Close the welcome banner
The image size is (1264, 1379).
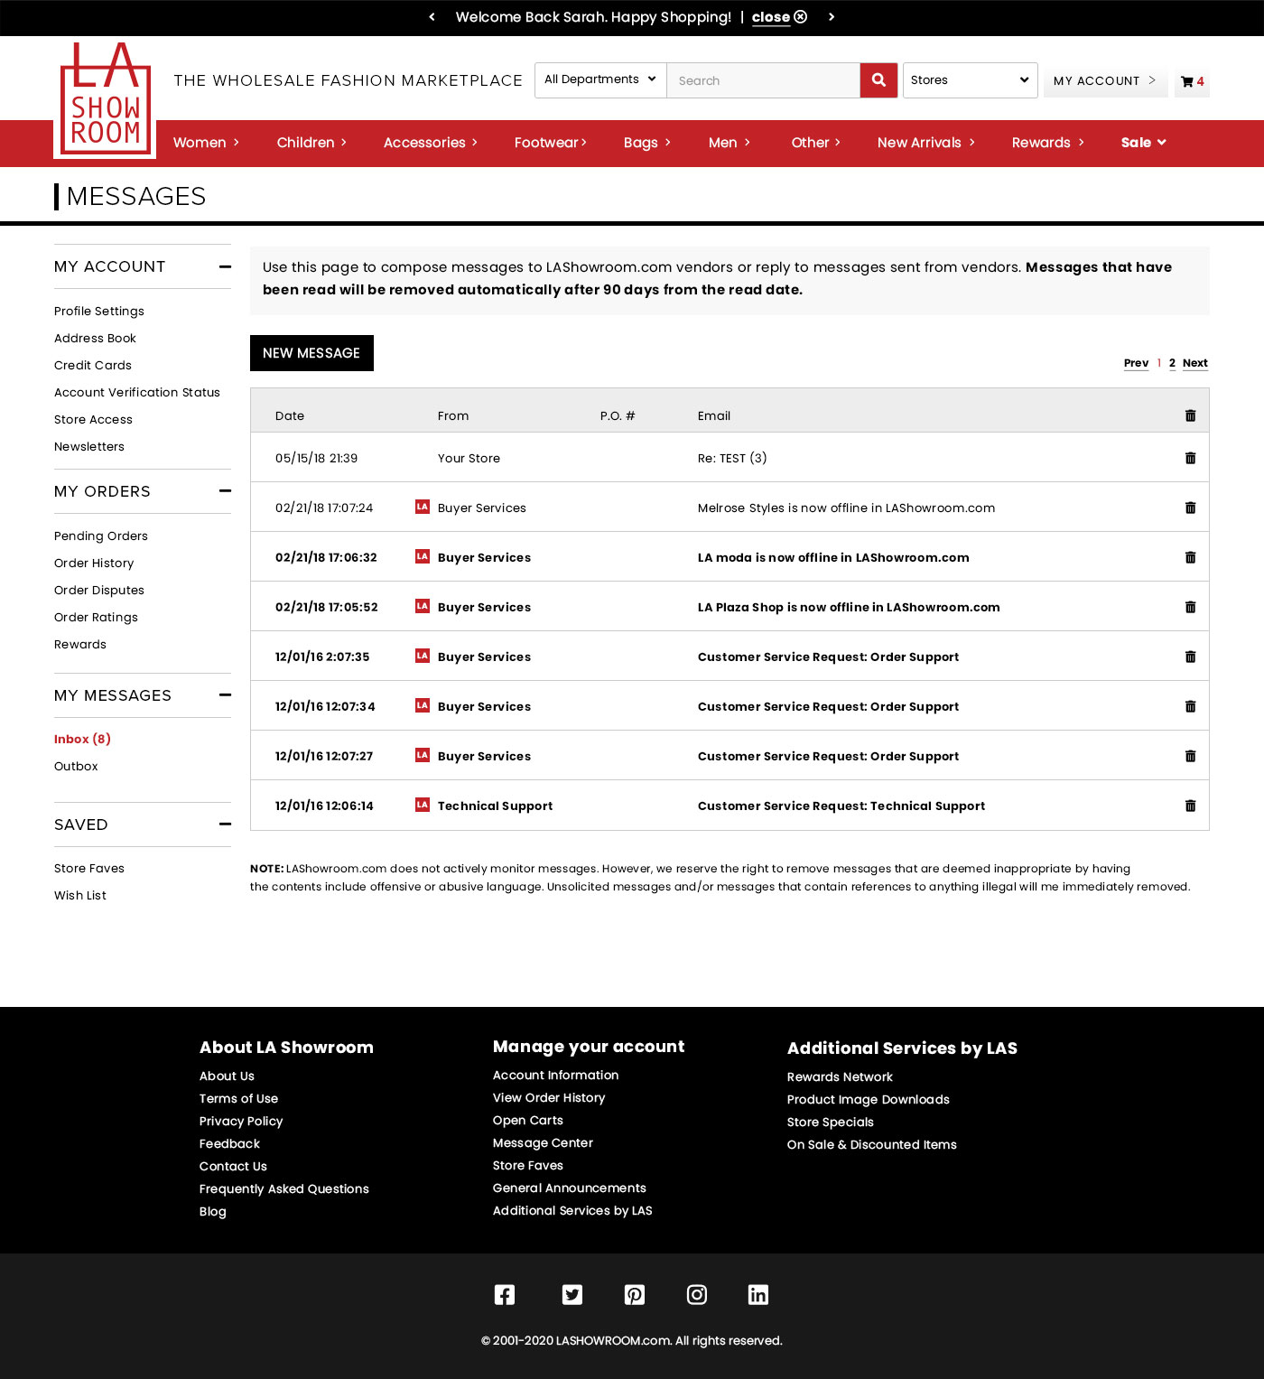coord(779,17)
